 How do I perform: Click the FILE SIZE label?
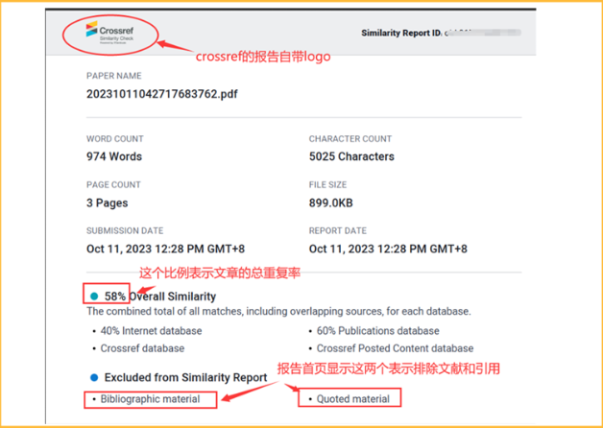pyautogui.click(x=327, y=185)
